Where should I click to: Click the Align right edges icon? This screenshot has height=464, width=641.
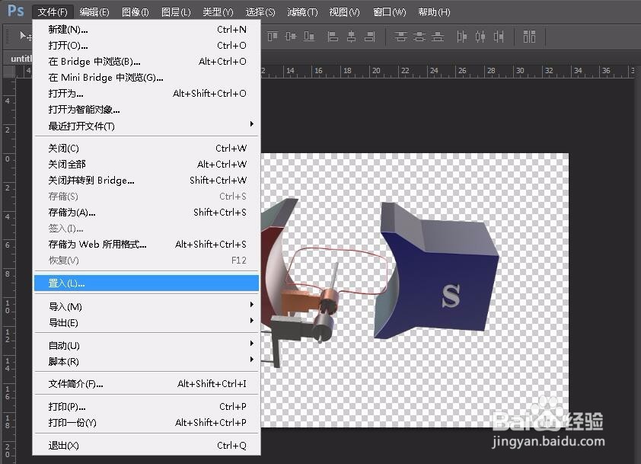click(369, 36)
